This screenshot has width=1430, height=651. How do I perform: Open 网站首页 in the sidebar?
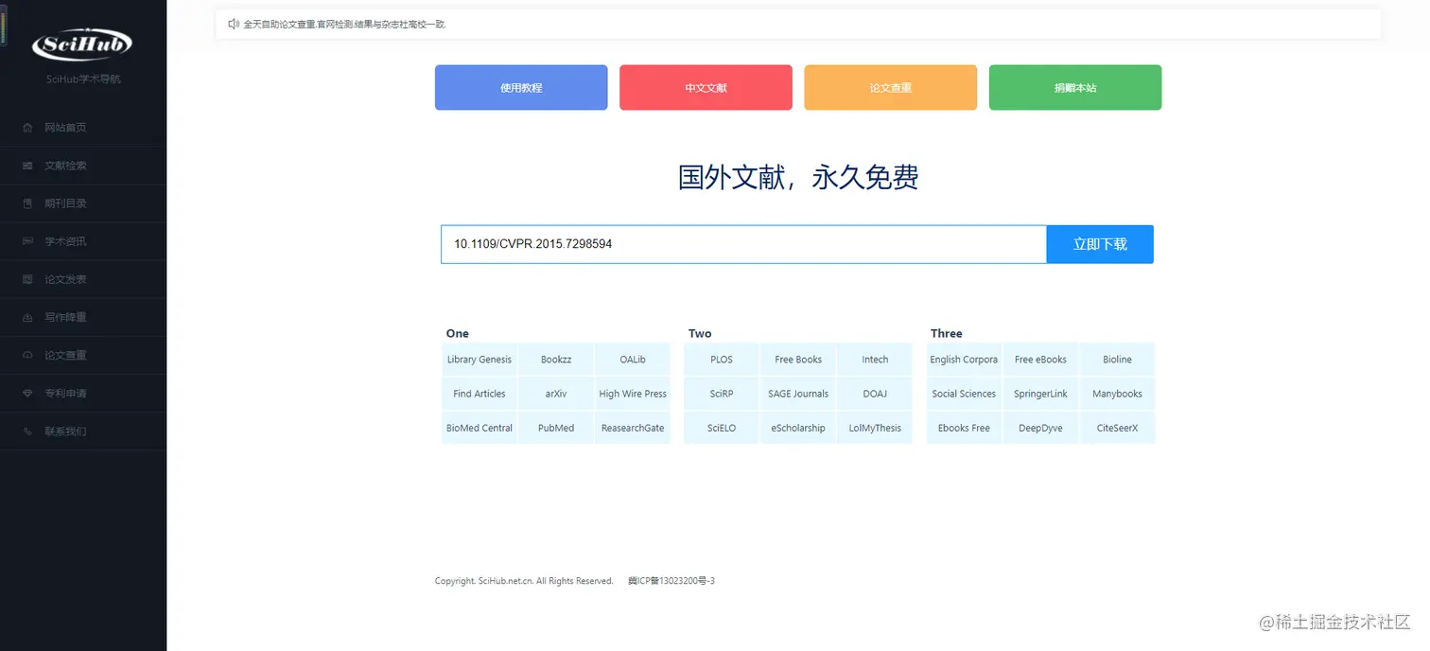pos(83,127)
